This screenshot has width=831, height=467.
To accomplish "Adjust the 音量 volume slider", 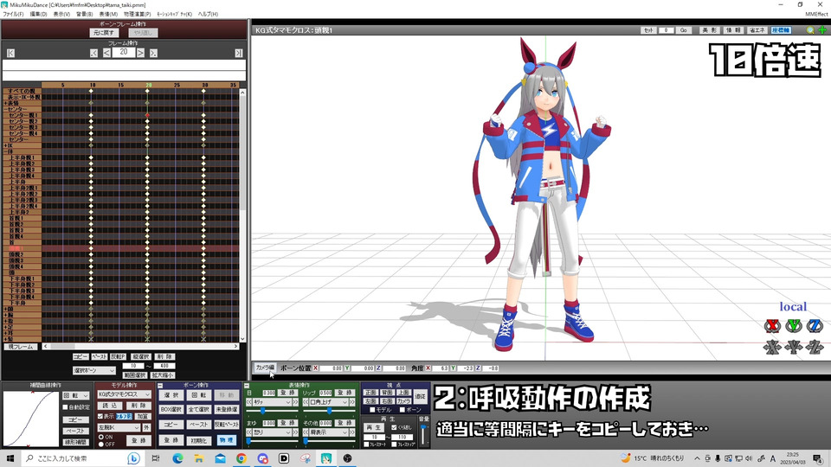I will pyautogui.click(x=423, y=433).
